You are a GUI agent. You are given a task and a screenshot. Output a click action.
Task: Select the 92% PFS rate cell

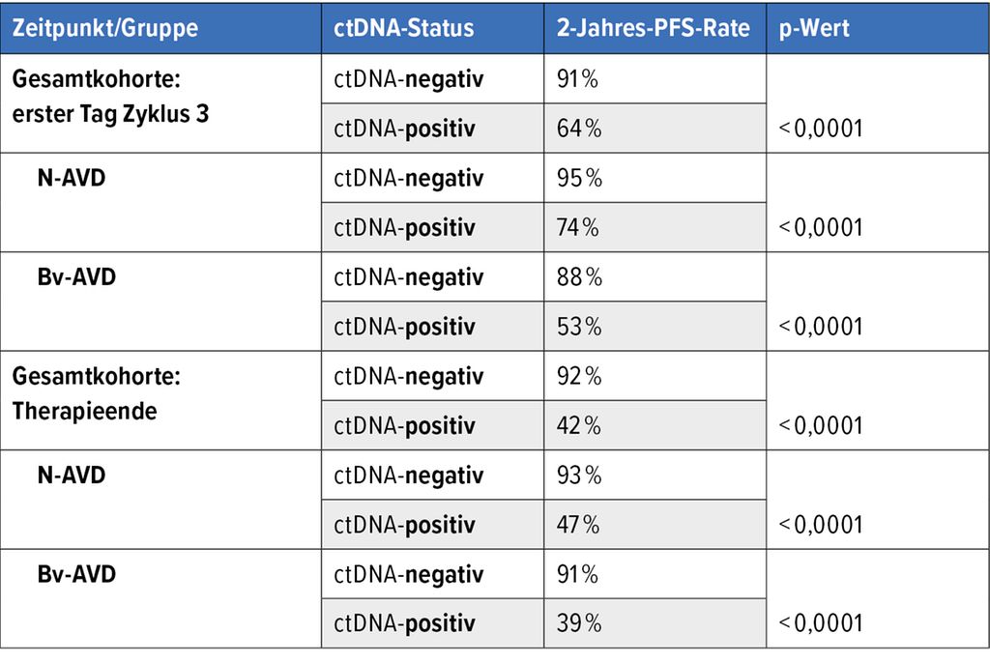coord(580,376)
